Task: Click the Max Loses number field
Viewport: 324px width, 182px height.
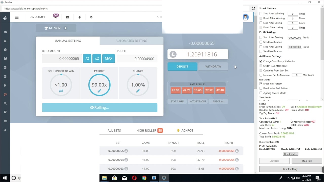Action: coord(297,75)
